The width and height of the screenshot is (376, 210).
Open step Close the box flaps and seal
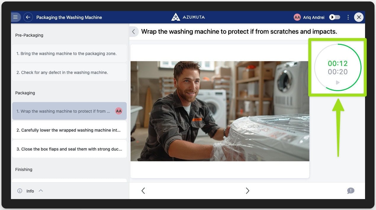coord(69,149)
